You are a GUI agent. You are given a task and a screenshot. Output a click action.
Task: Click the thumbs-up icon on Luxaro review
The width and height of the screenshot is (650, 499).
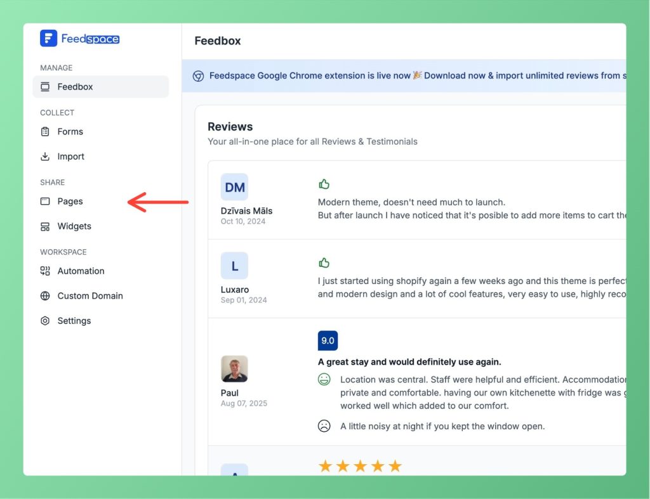click(x=324, y=262)
